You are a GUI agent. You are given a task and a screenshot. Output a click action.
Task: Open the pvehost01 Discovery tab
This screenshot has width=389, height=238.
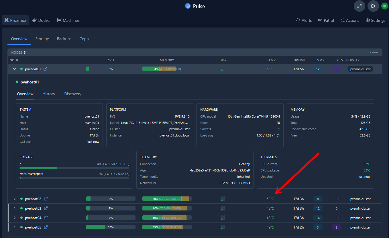click(73, 94)
